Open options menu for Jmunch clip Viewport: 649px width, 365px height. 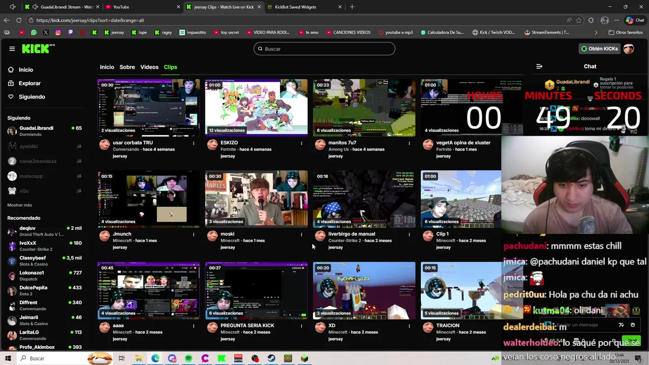click(194, 235)
